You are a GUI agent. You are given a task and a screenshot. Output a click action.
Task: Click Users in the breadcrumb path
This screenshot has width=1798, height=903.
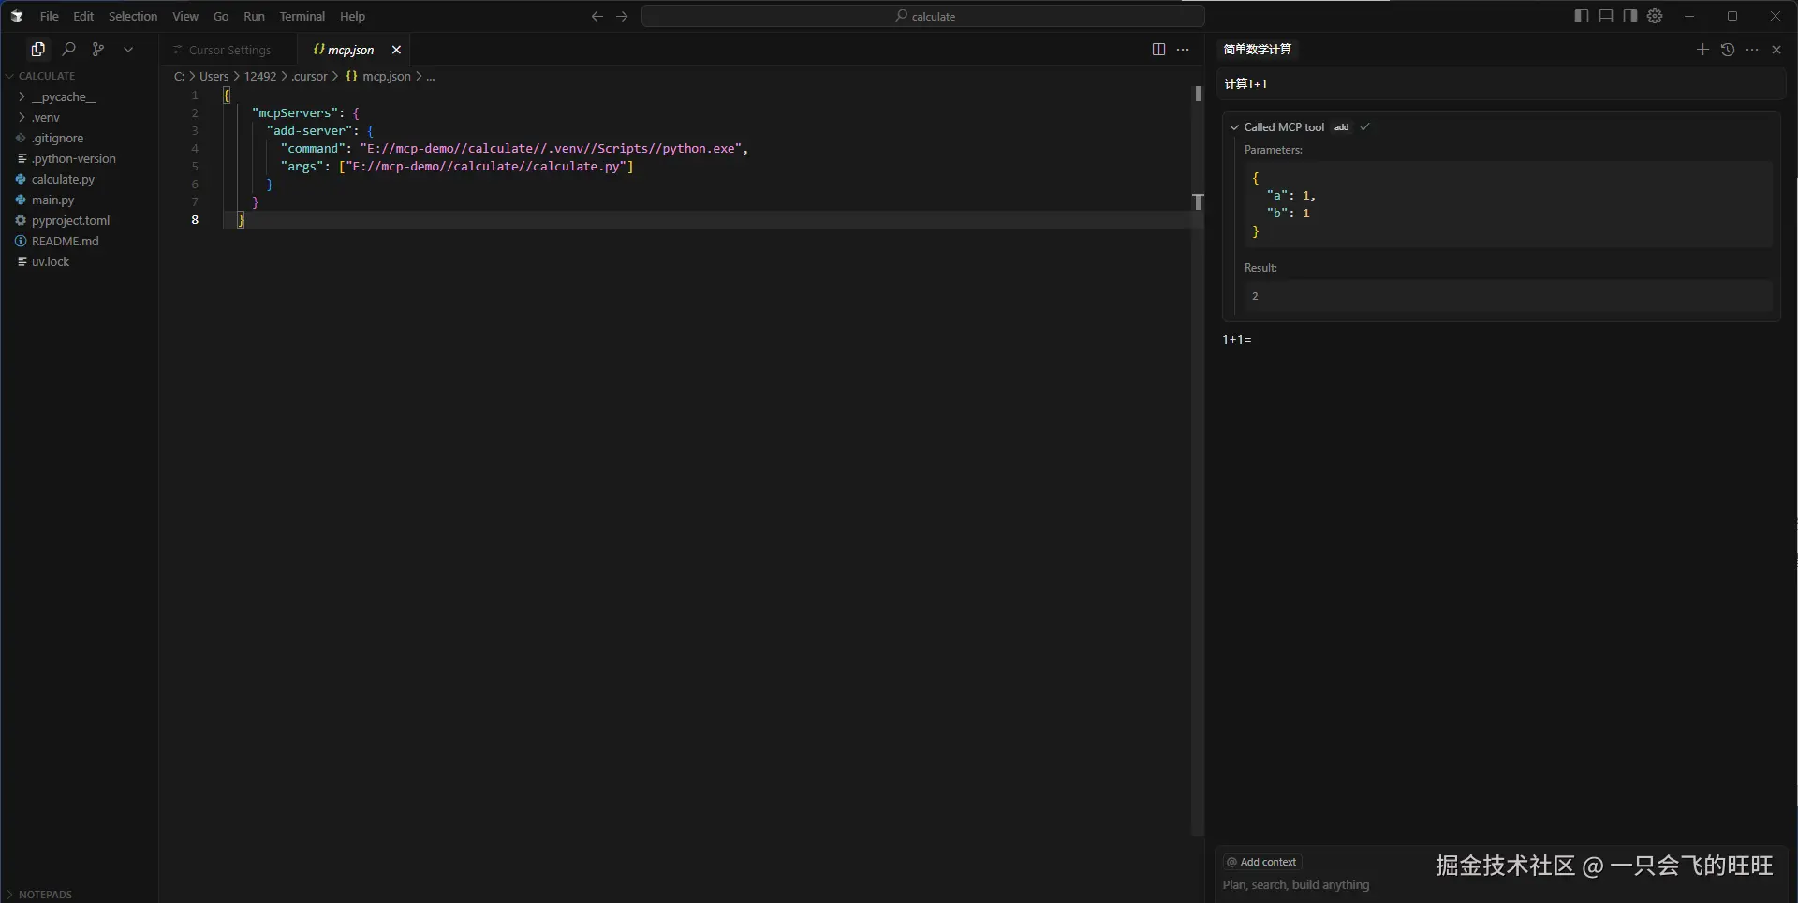pos(214,77)
